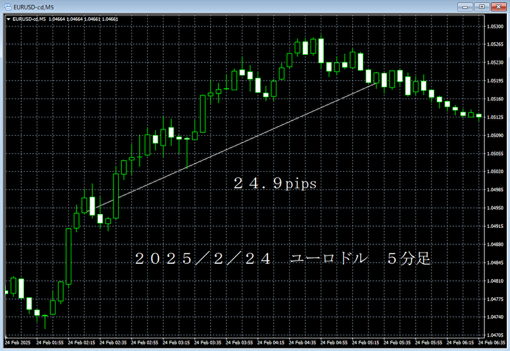Screen dimensions: 510x351
Task: Click price level 1.05090 on scale
Action: (495, 135)
